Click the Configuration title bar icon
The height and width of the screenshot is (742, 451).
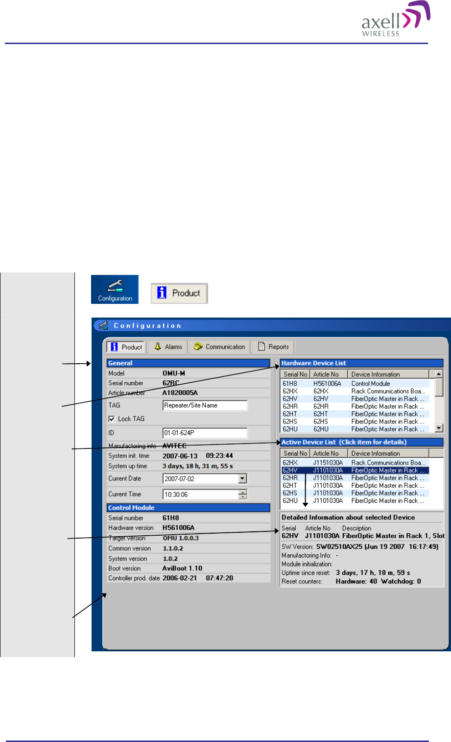(103, 325)
